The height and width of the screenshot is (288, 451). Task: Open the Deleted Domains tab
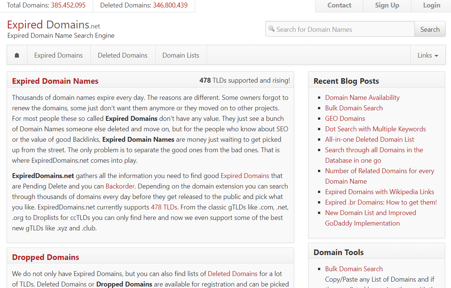[x=123, y=55]
